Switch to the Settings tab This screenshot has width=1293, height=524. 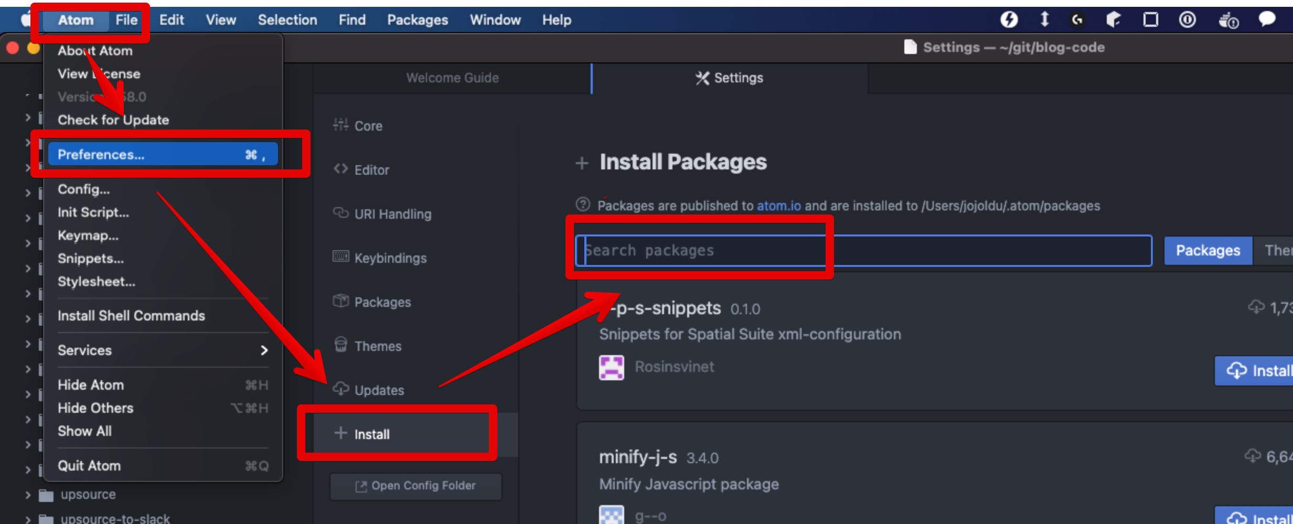point(730,78)
